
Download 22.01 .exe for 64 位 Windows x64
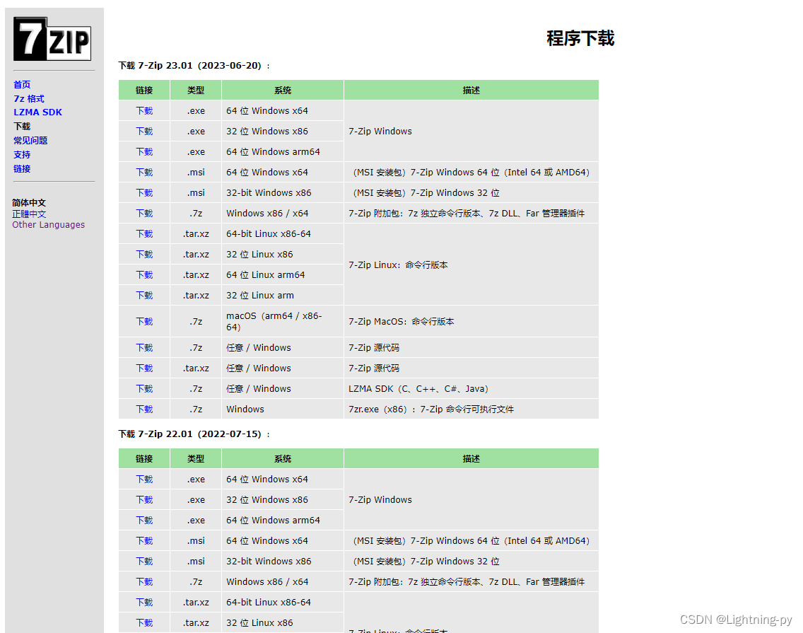point(144,480)
